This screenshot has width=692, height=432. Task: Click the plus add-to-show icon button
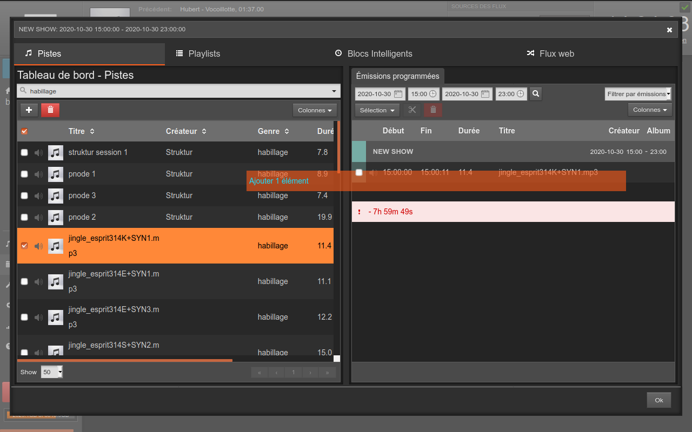29,110
